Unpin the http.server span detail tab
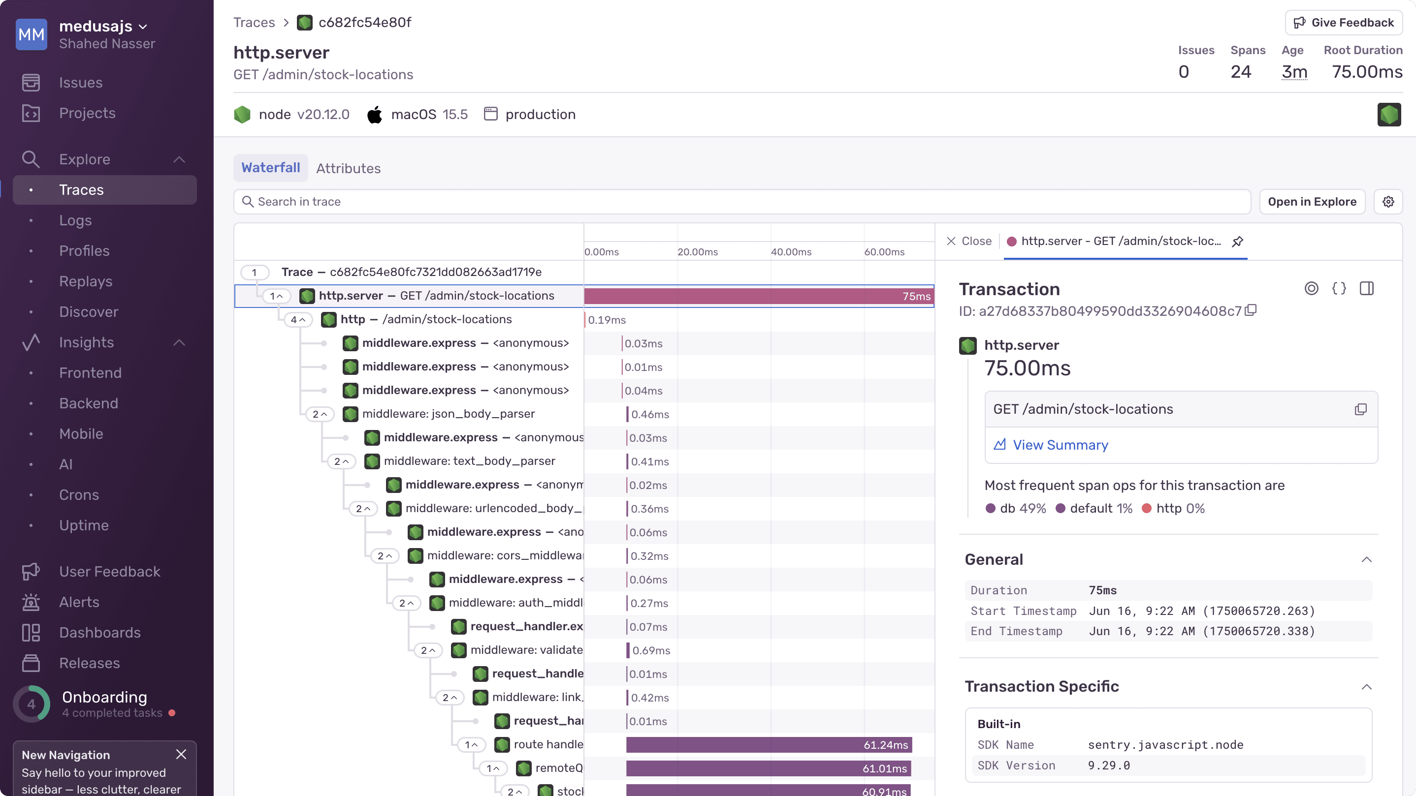1416x796 pixels. (1238, 241)
